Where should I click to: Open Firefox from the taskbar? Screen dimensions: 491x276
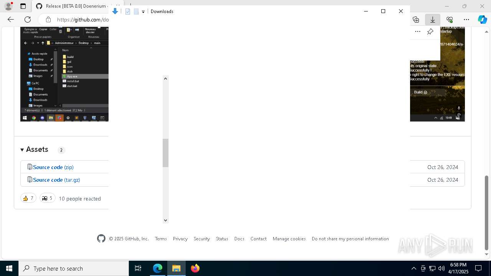(195, 268)
